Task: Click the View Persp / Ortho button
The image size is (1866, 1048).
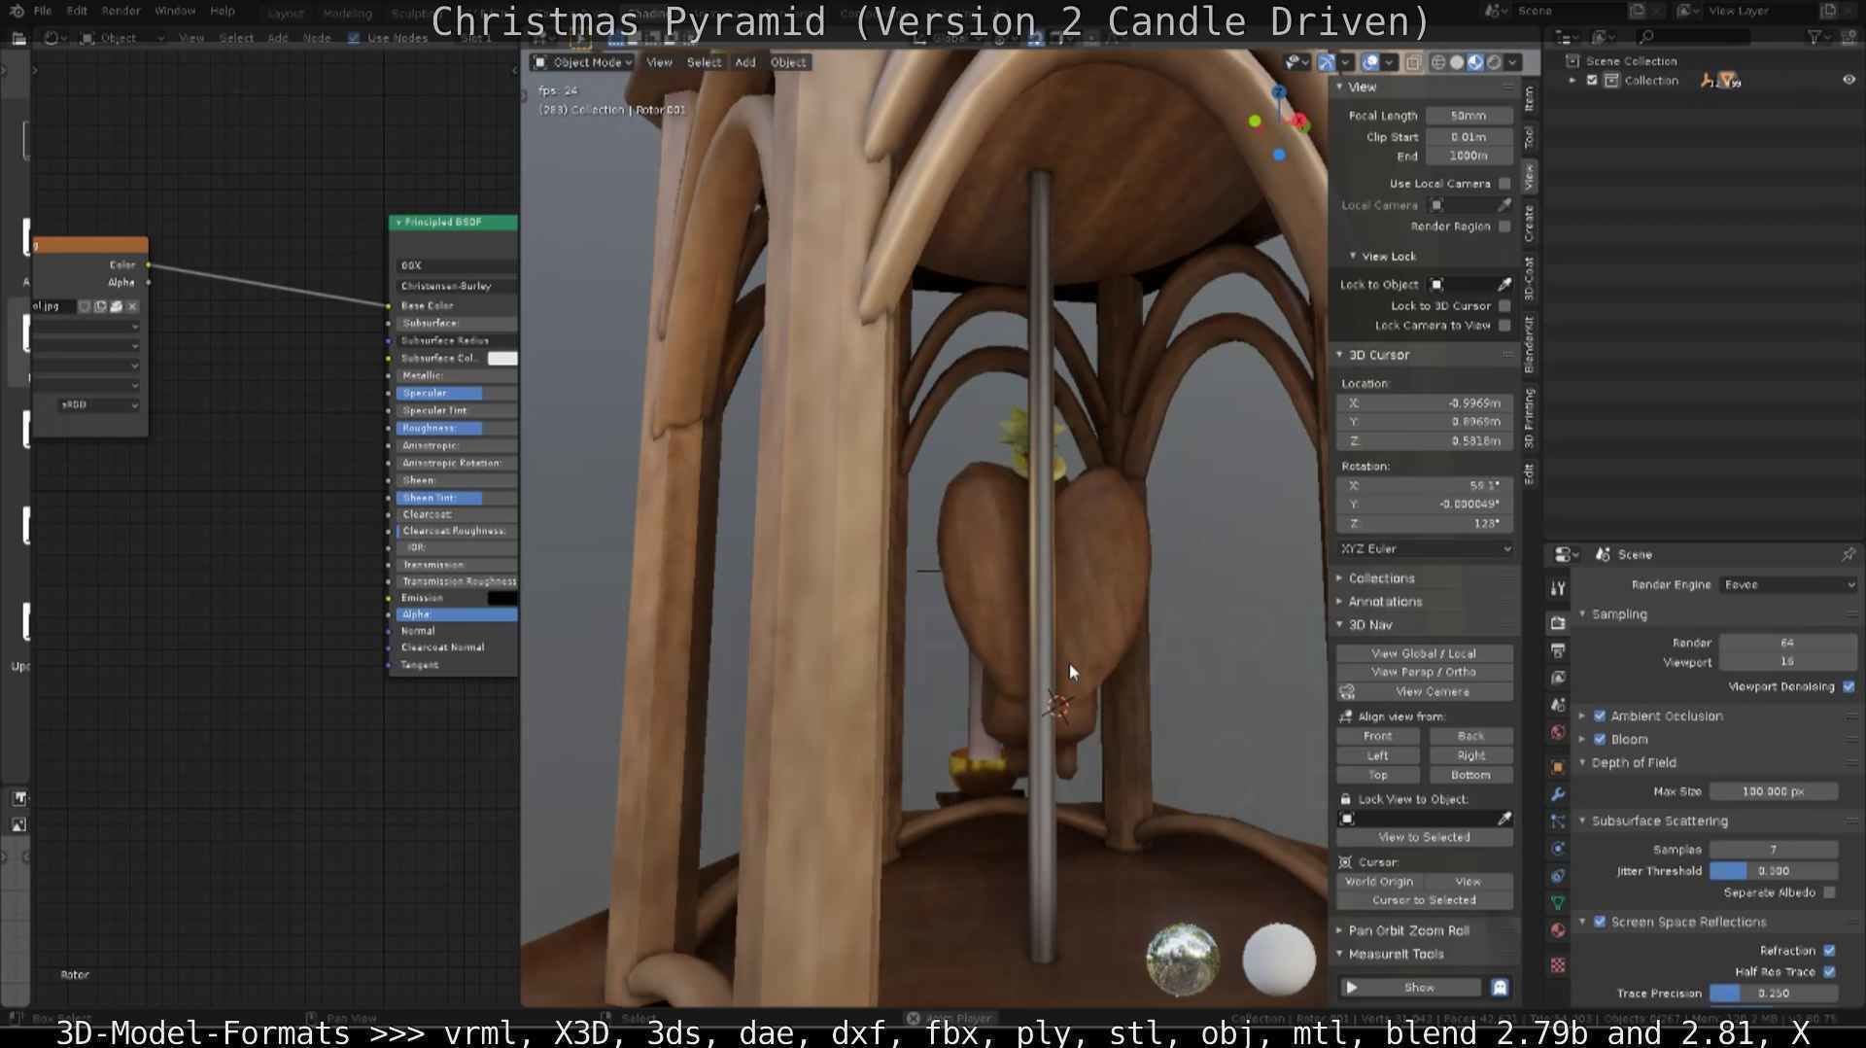Action: pyautogui.click(x=1424, y=672)
